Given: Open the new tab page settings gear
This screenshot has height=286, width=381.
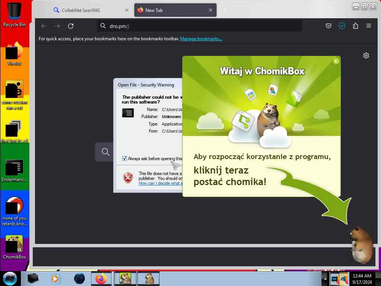Looking at the screenshot, I should click(x=366, y=56).
